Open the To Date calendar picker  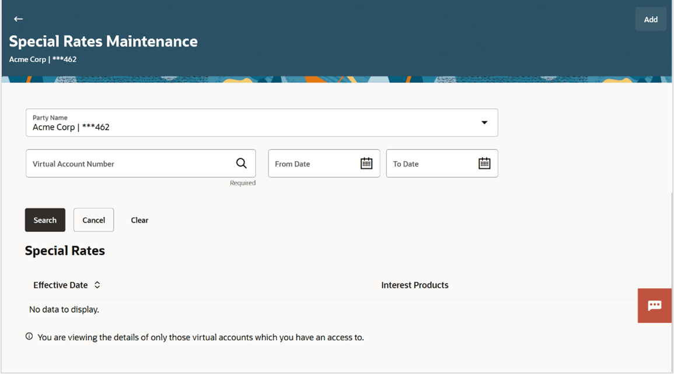tap(484, 163)
